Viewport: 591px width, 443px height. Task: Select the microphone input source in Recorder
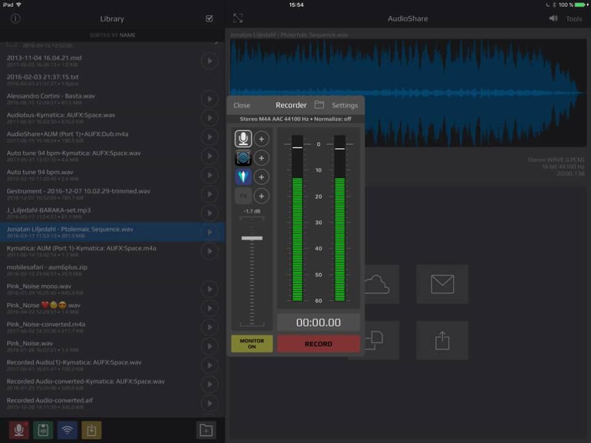pyautogui.click(x=244, y=138)
